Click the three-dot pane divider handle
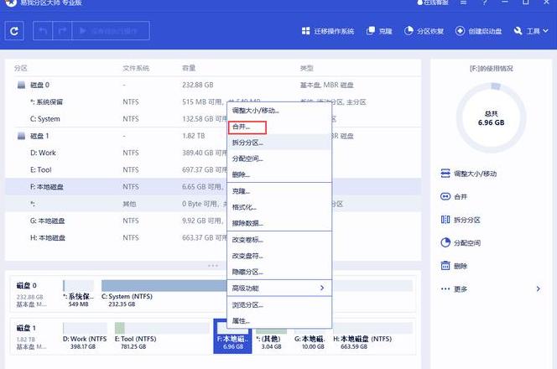Screen dimensions: 557x369 (x=213, y=266)
